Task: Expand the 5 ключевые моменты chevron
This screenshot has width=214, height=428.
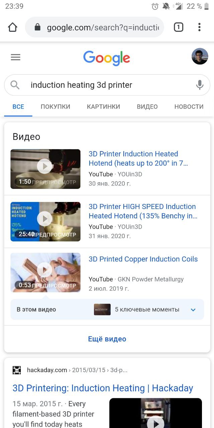Action: [193, 310]
